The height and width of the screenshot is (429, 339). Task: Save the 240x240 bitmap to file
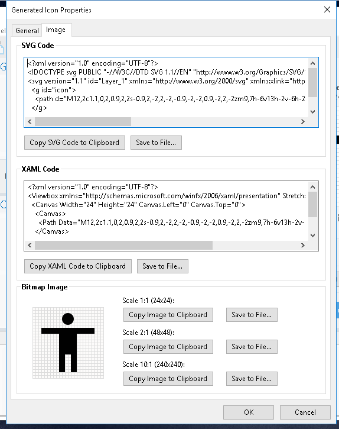click(x=252, y=379)
